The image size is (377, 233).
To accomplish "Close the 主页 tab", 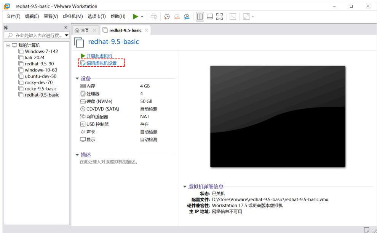I will click(94, 30).
